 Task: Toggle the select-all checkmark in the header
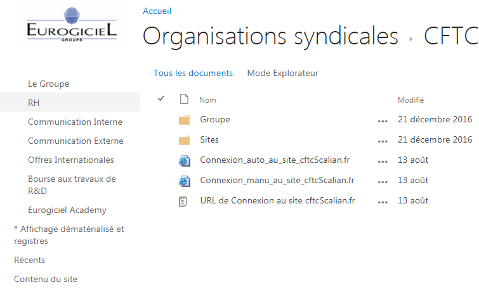(161, 99)
